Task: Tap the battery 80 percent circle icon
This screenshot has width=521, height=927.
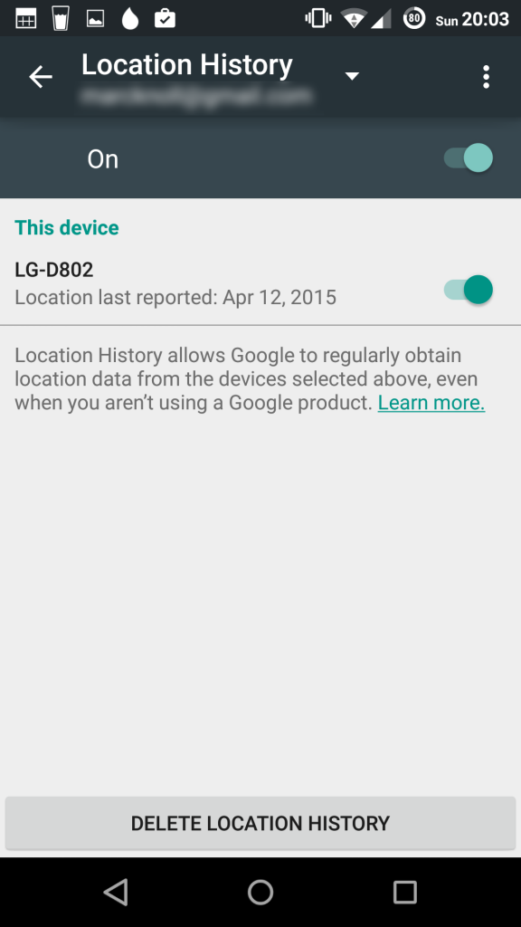Action: pos(414,18)
